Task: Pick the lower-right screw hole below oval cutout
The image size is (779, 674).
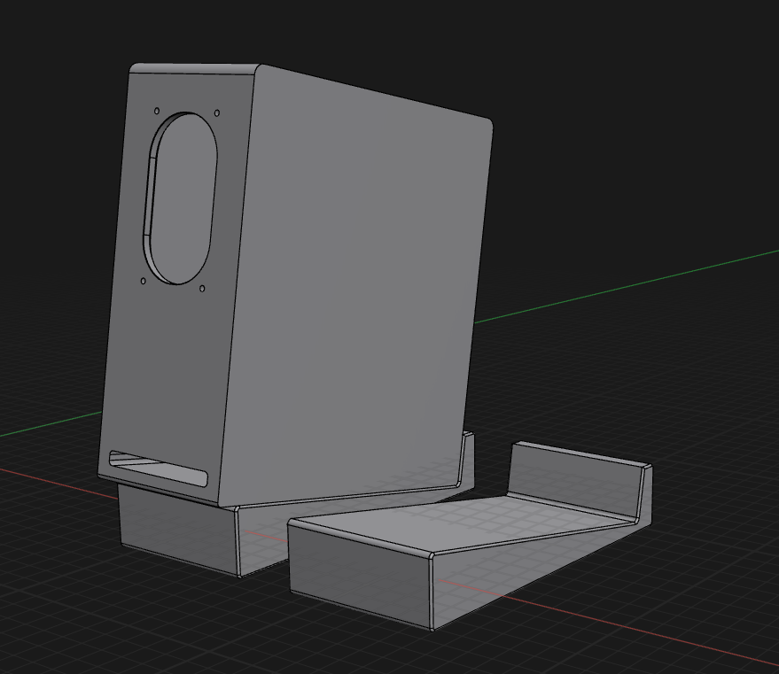Action: click(202, 289)
